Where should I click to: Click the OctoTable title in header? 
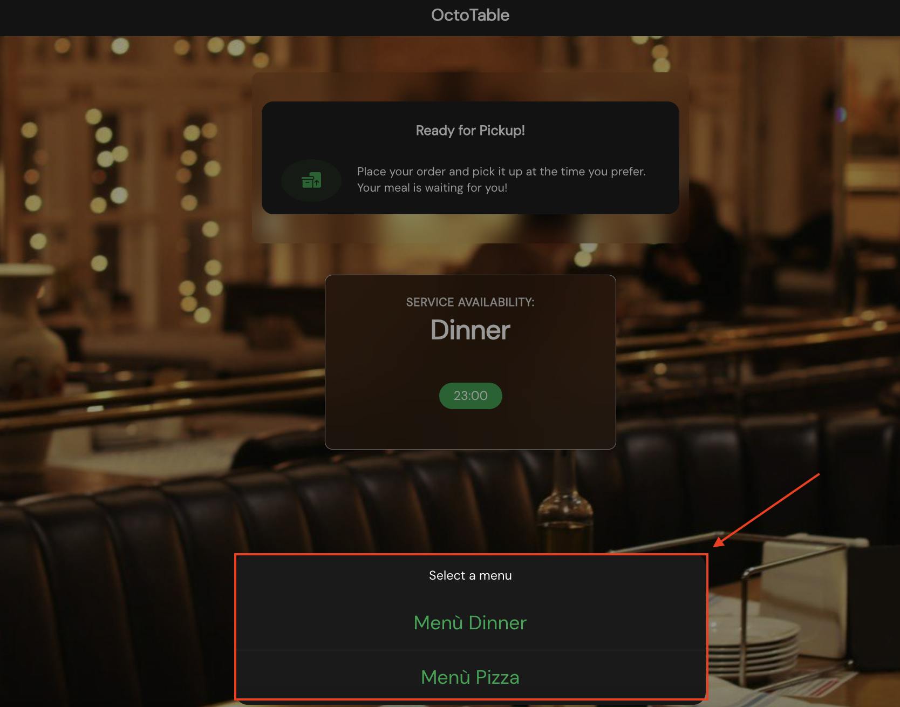(470, 15)
